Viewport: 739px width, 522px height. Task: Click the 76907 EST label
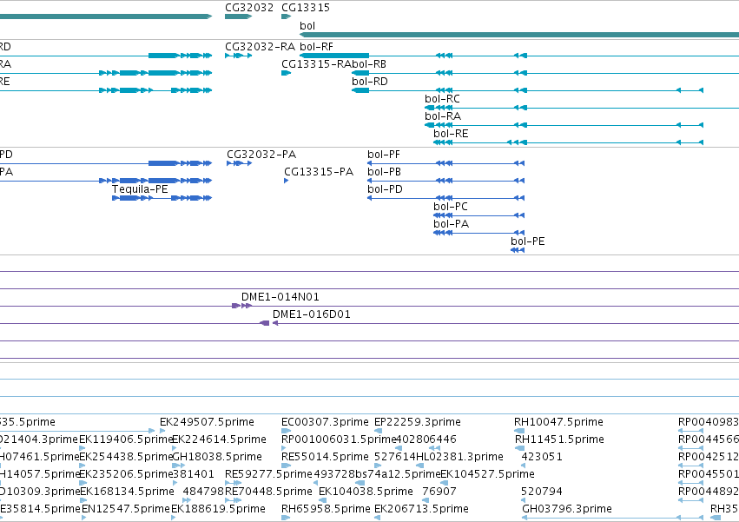[x=439, y=492]
